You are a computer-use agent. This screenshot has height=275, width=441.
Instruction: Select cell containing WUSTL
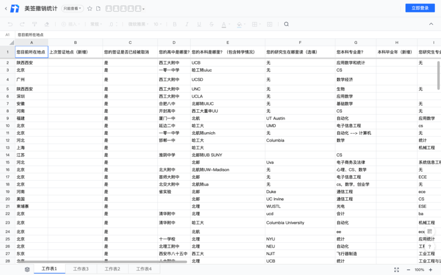[x=300, y=206]
